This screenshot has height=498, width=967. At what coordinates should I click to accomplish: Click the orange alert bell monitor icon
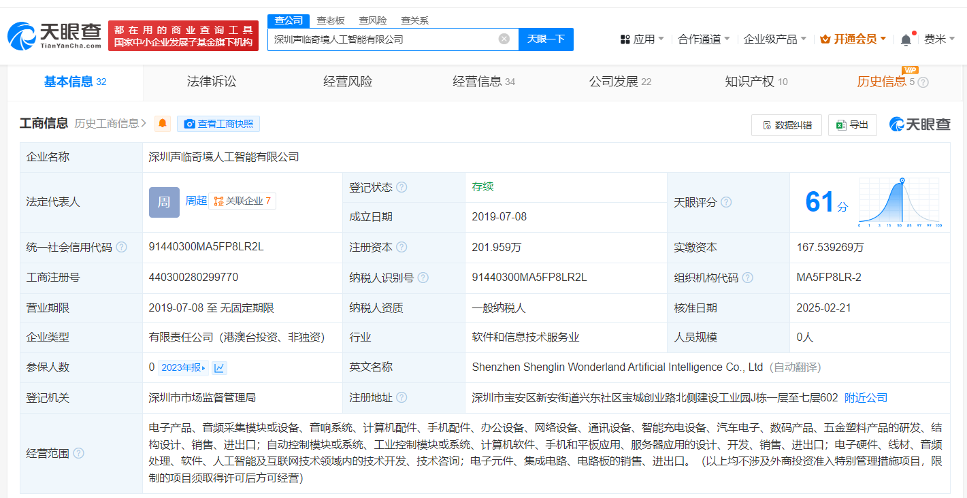[163, 124]
